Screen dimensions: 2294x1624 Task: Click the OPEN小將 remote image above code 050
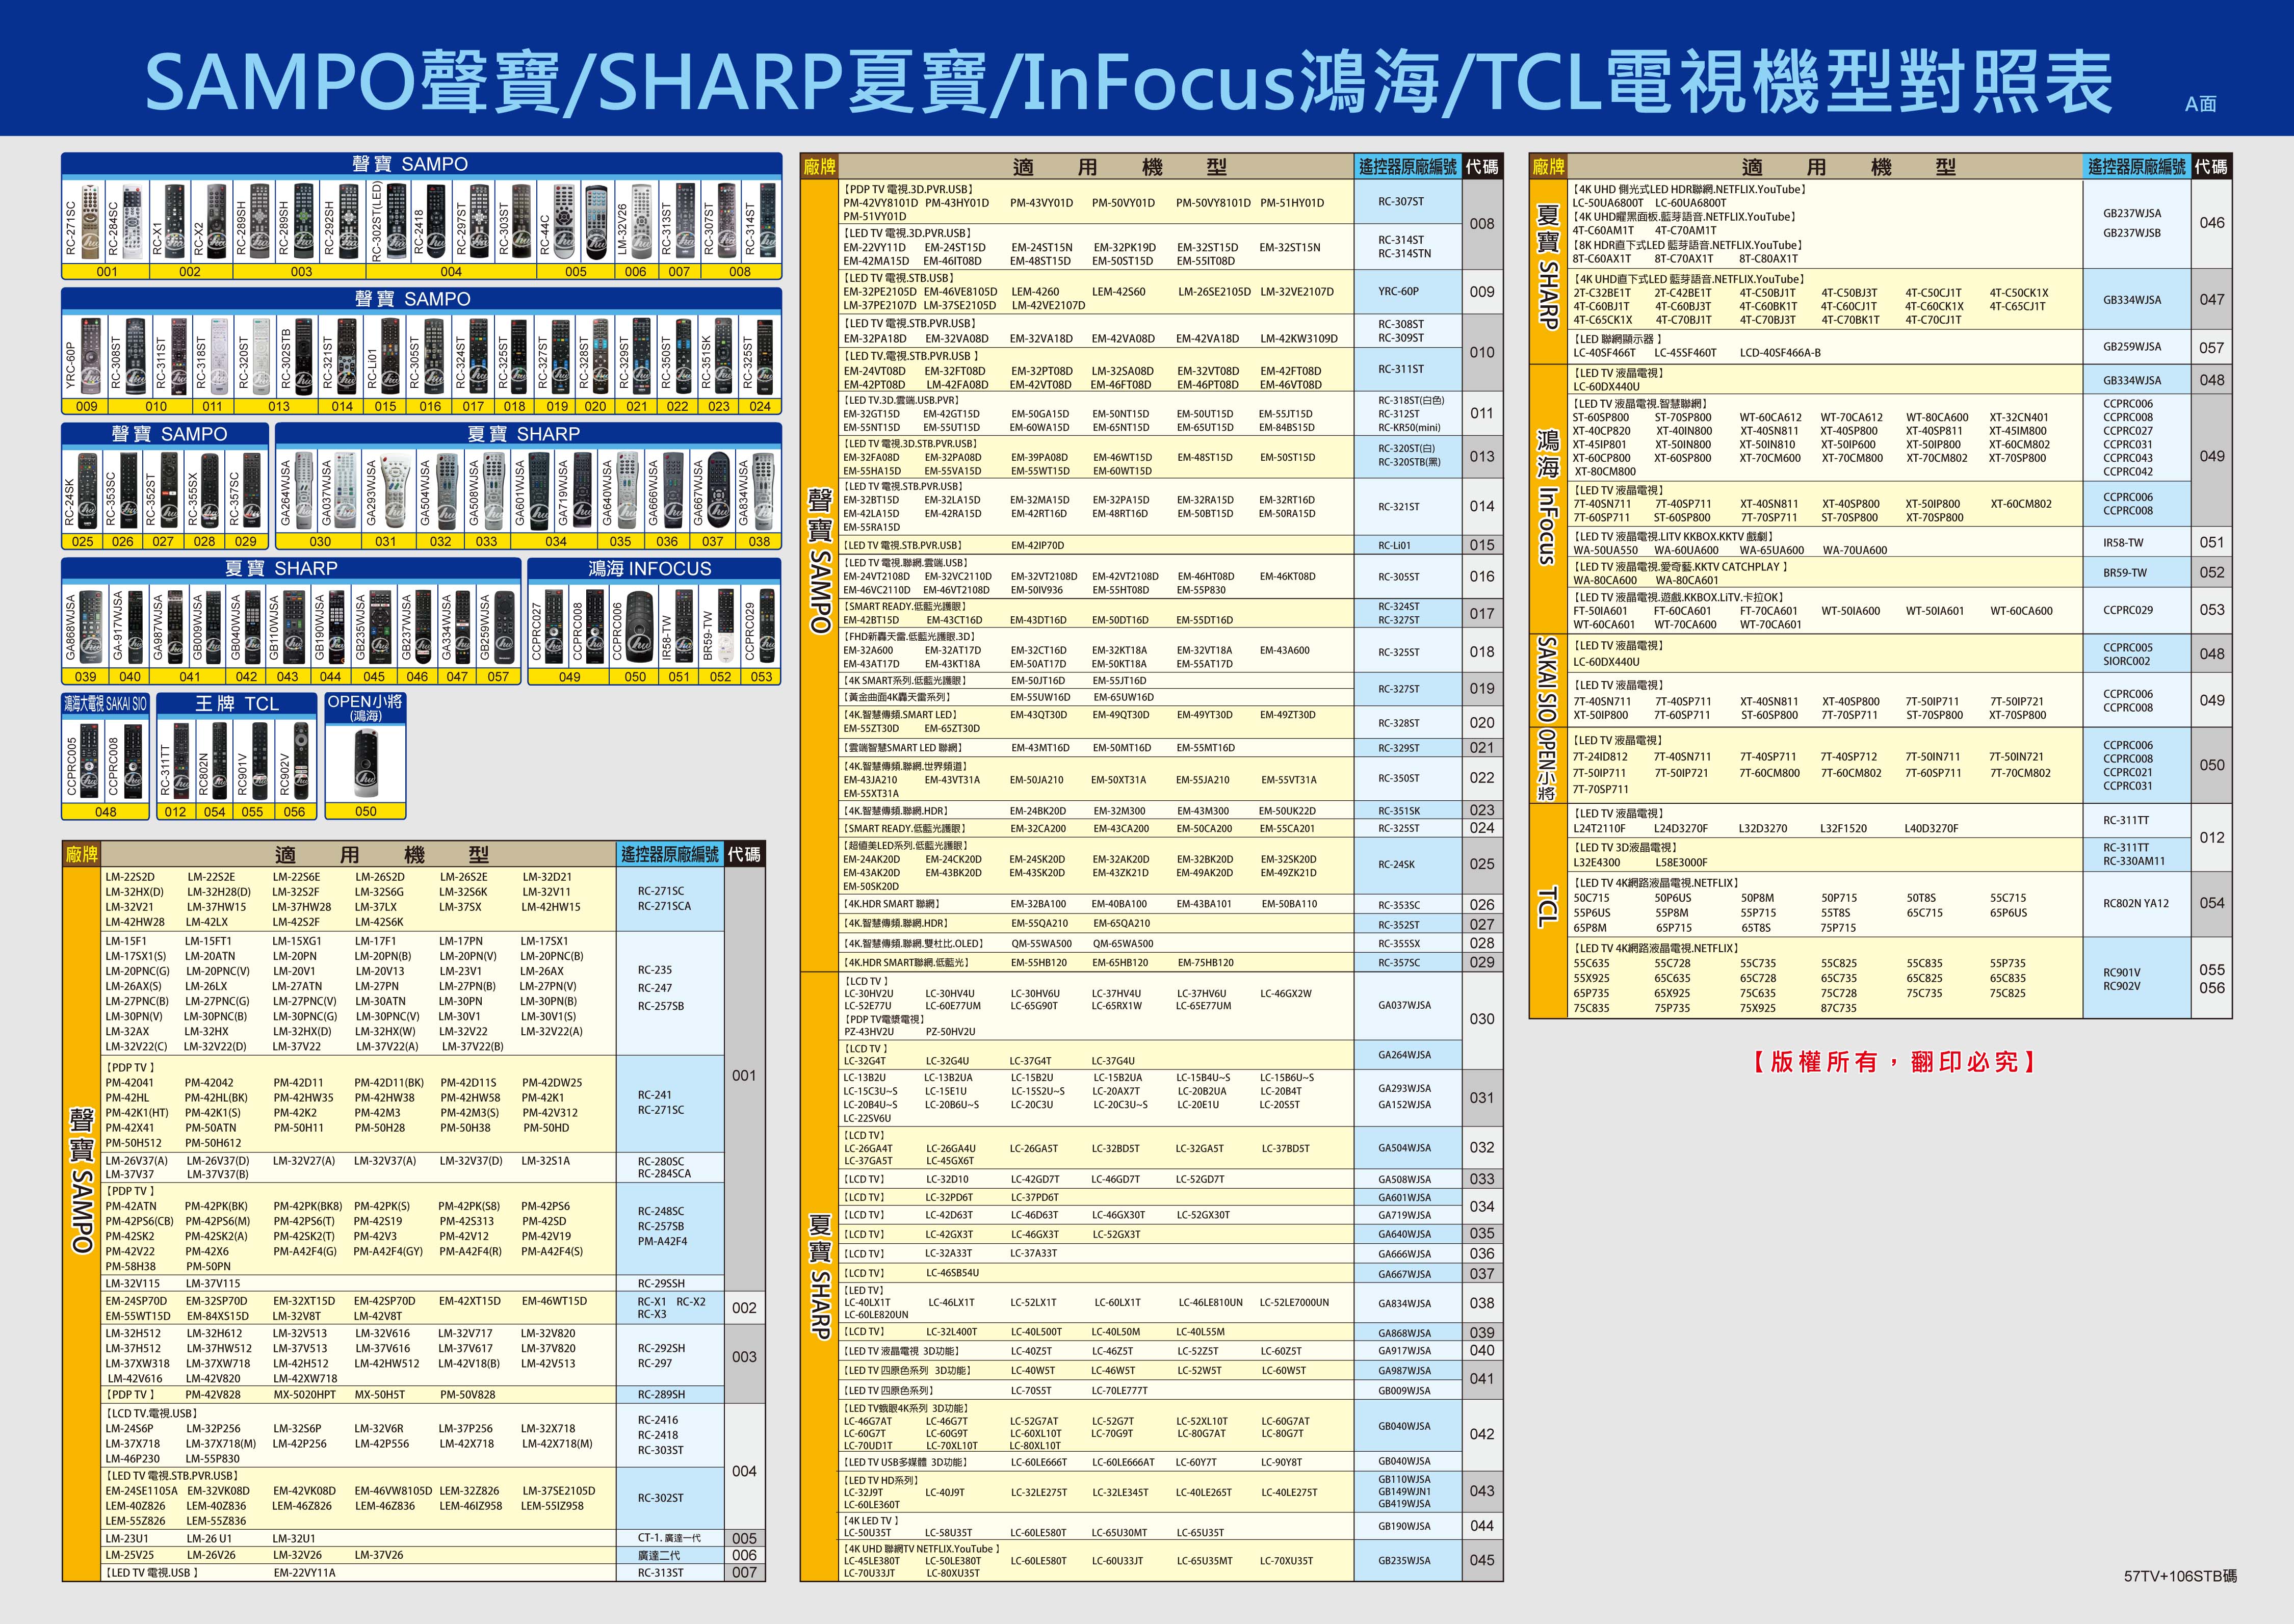[366, 764]
